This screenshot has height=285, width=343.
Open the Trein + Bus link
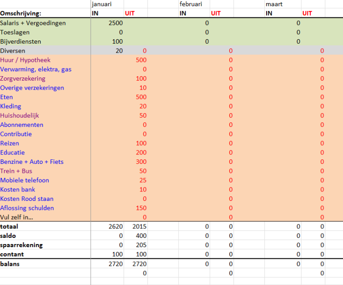(16, 171)
